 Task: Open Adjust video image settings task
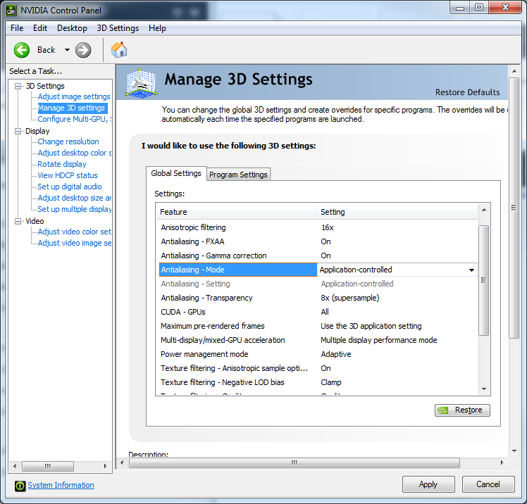click(74, 243)
